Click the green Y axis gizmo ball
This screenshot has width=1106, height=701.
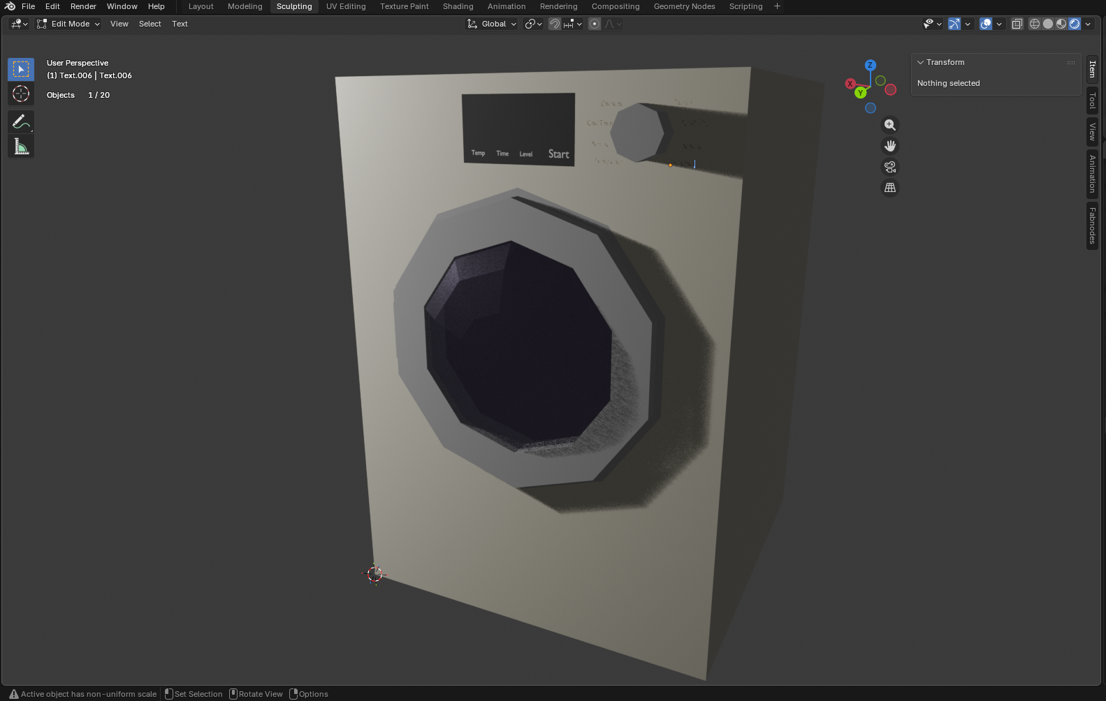pos(861,92)
